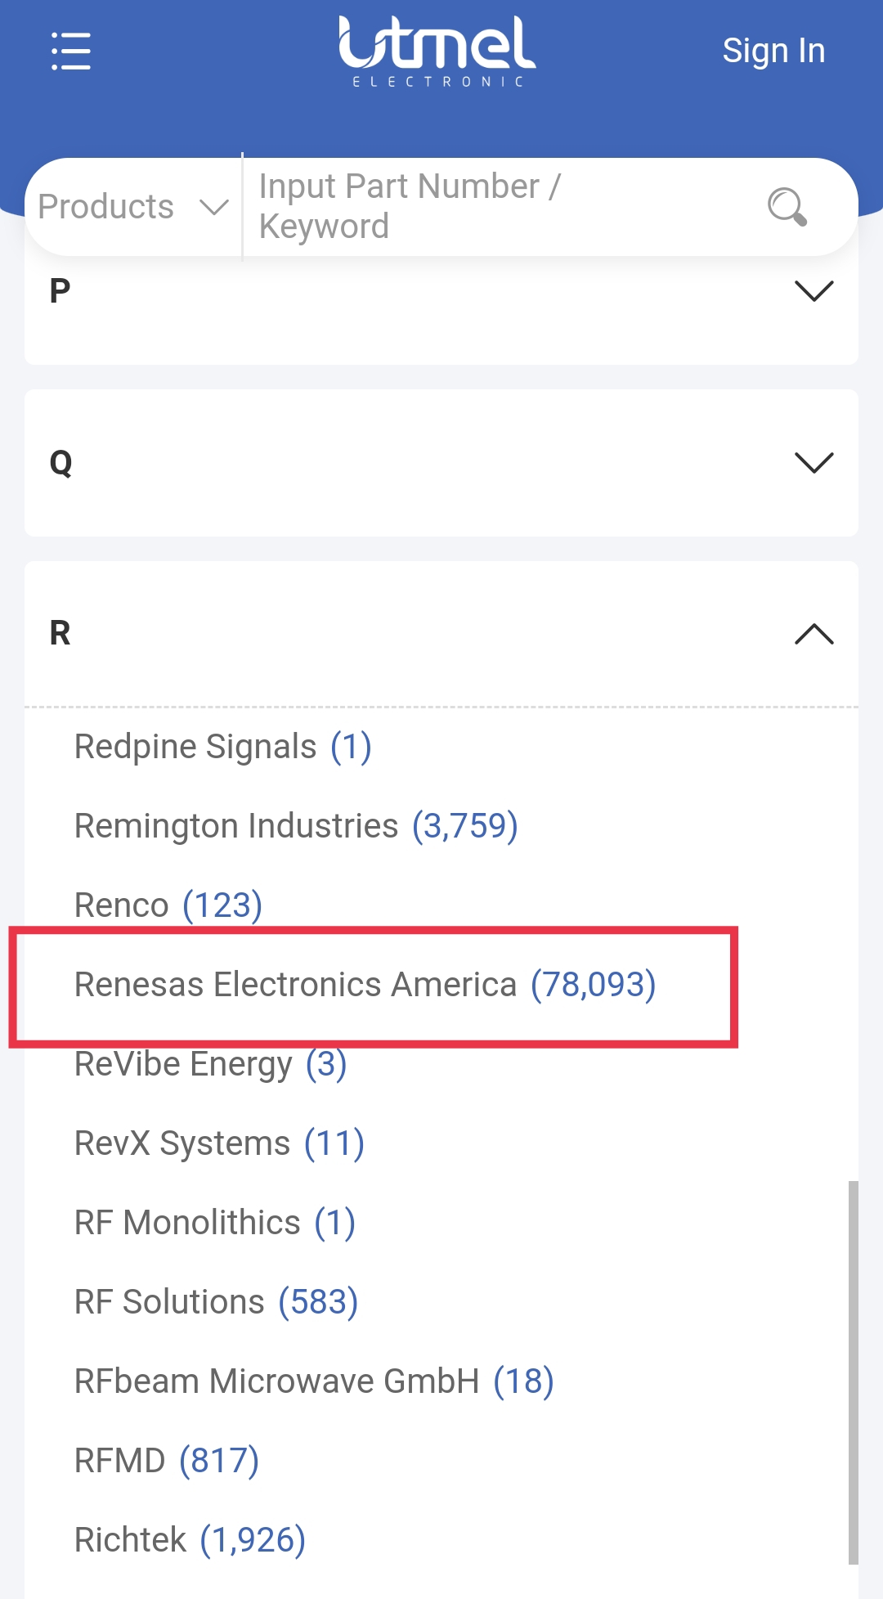
Task: Click the R list scrollbar
Action: [x=854, y=1372]
